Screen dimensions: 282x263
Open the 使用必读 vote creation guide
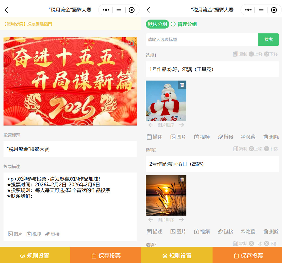[x=28, y=24]
